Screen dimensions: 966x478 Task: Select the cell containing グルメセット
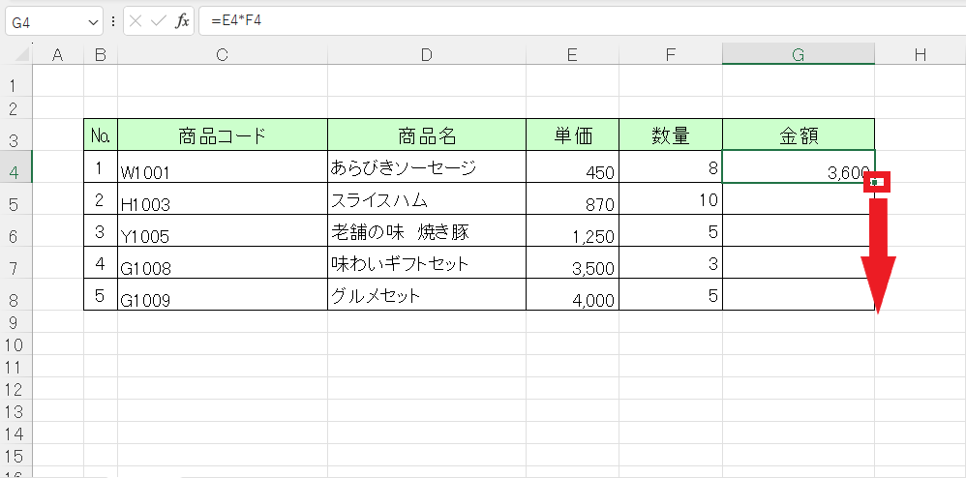point(426,294)
